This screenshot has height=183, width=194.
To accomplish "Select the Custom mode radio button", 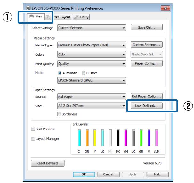I will coord(84,73).
